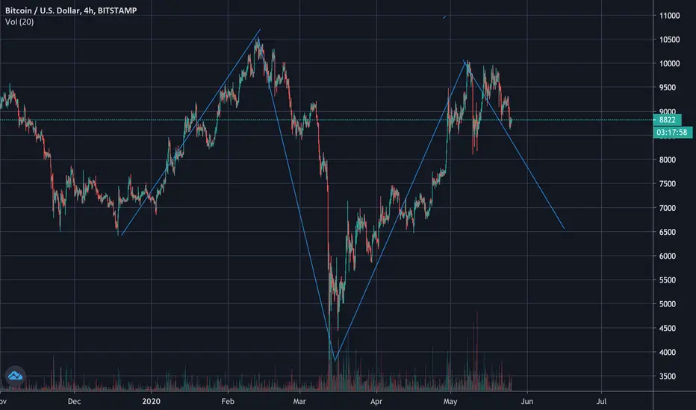Image resolution: width=696 pixels, height=410 pixels.
Task: Click the 10000 price axis label
Action: (669, 63)
